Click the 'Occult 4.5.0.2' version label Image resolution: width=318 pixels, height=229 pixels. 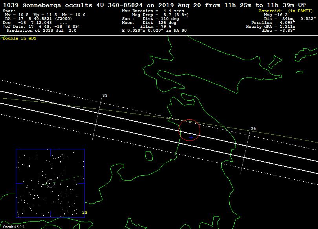pos(13,227)
